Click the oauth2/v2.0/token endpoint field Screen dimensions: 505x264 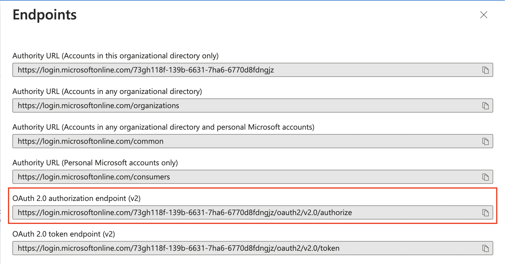click(x=252, y=248)
